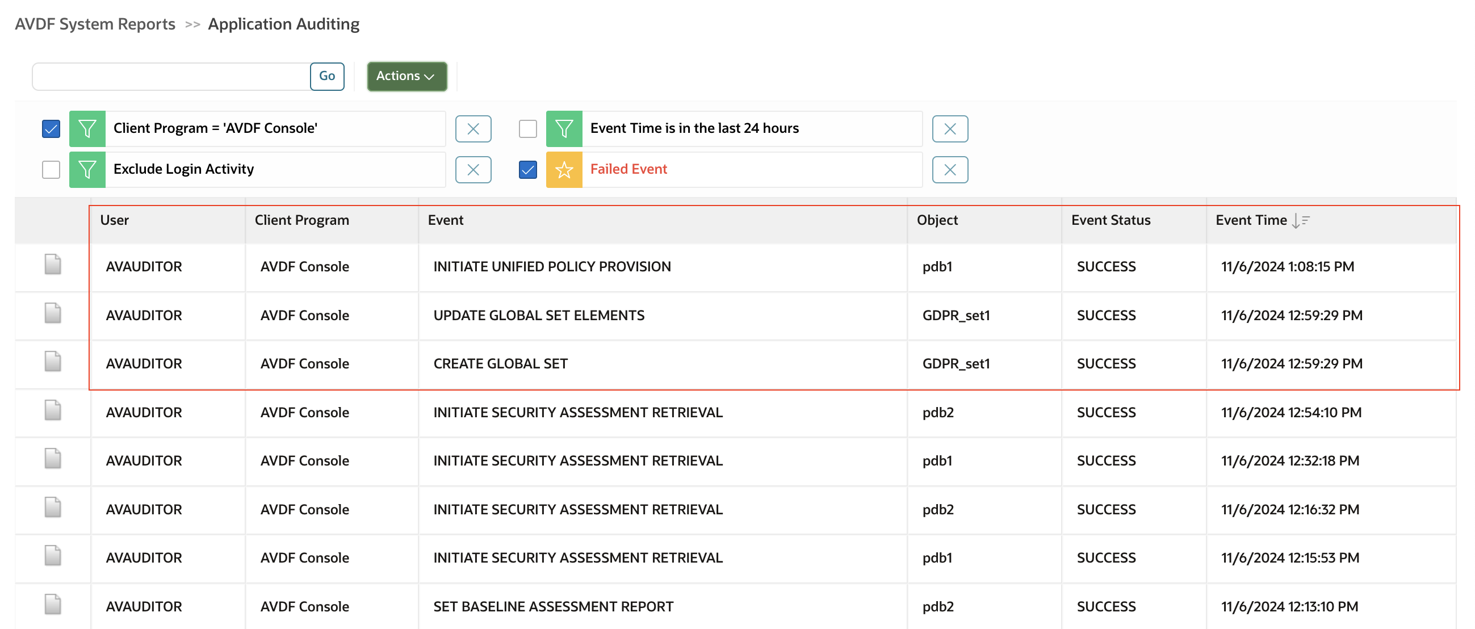Screen dimensions: 1475x629
Task: Click funnel icon on Exclude Login Activity filter
Action: (x=86, y=169)
